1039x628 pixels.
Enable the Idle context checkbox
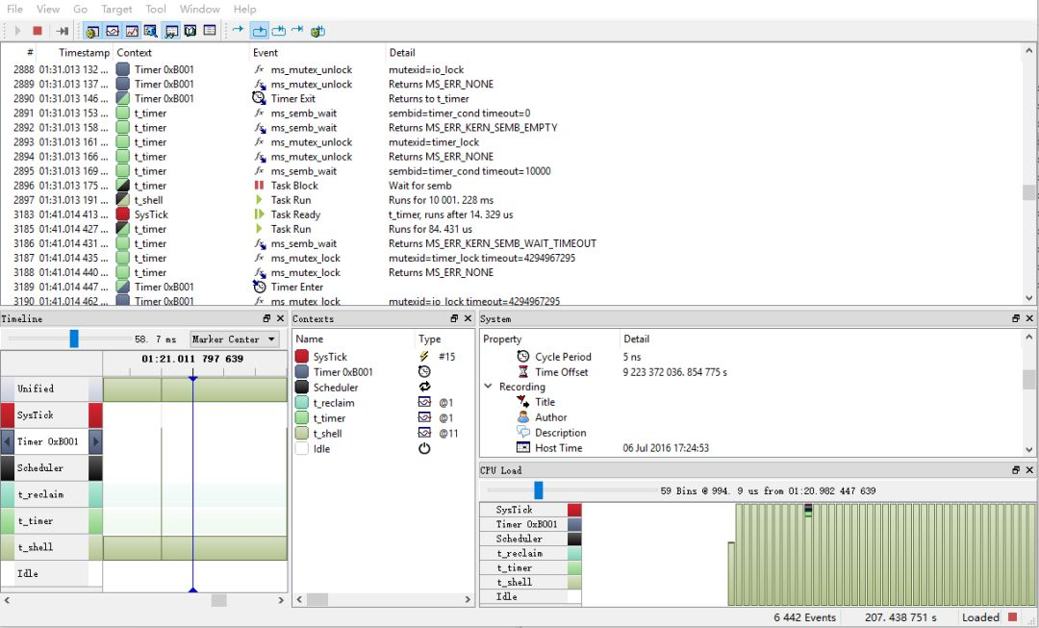(x=299, y=448)
